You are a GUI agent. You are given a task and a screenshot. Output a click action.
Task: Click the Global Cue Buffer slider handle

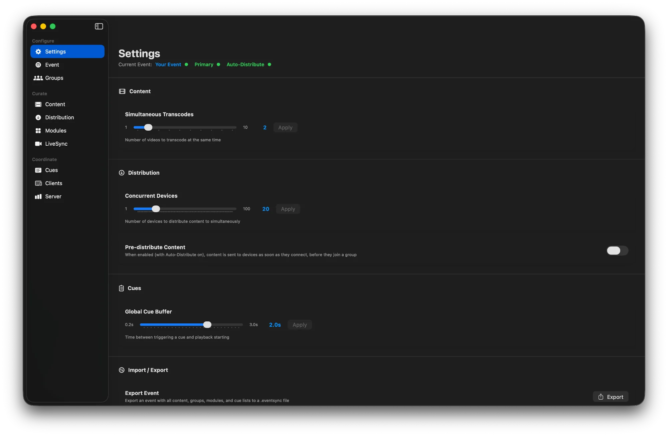207,324
